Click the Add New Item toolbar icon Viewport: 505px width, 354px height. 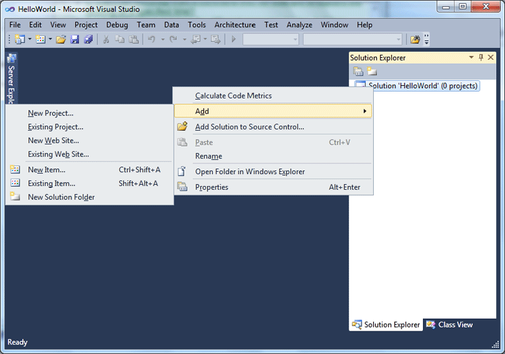tap(40, 39)
